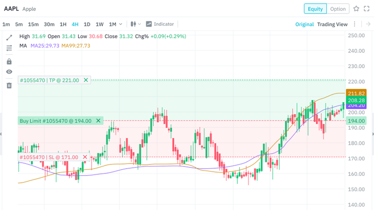Open the three-dot more options menu
Image resolution: width=374 pixels, height=210 pixels.
355,24
